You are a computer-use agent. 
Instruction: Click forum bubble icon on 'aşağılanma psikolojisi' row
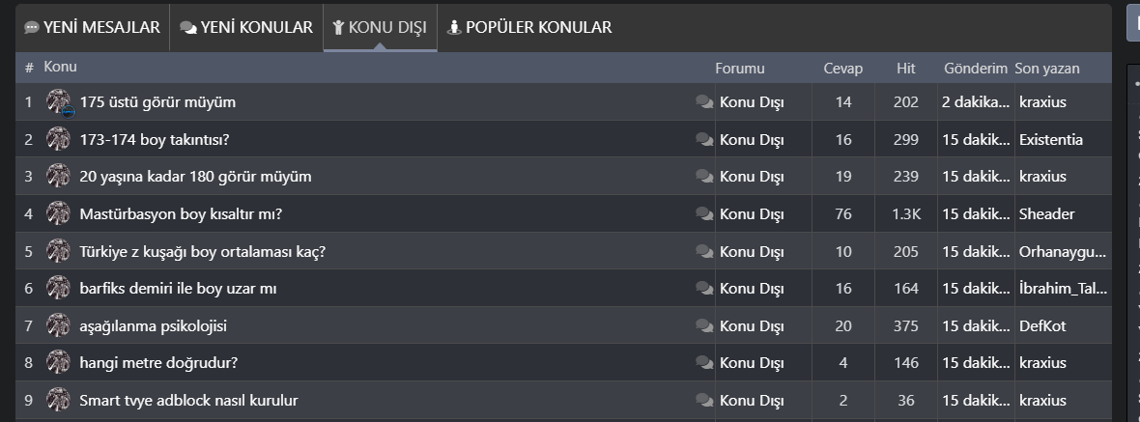click(x=704, y=326)
